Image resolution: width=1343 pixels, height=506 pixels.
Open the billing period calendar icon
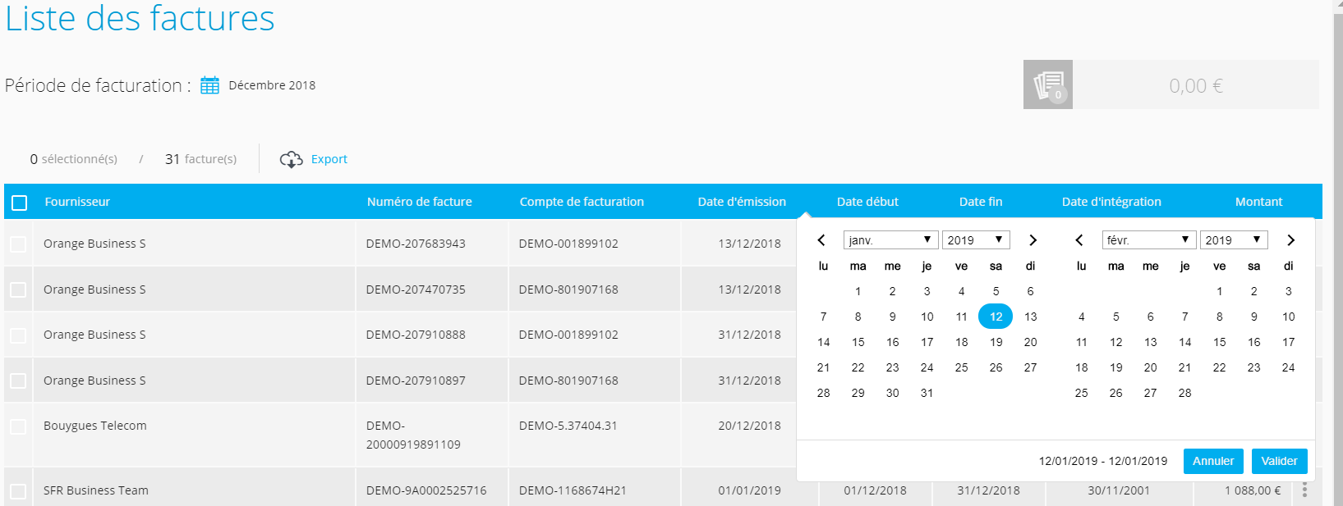(x=209, y=85)
